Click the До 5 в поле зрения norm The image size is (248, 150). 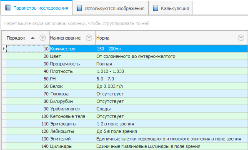(x=117, y=131)
